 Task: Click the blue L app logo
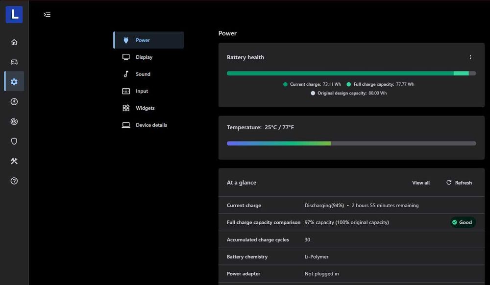tap(14, 14)
